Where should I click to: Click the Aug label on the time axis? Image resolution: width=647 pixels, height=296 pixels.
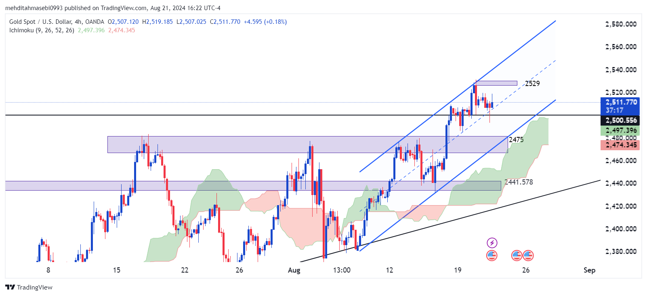(294, 270)
